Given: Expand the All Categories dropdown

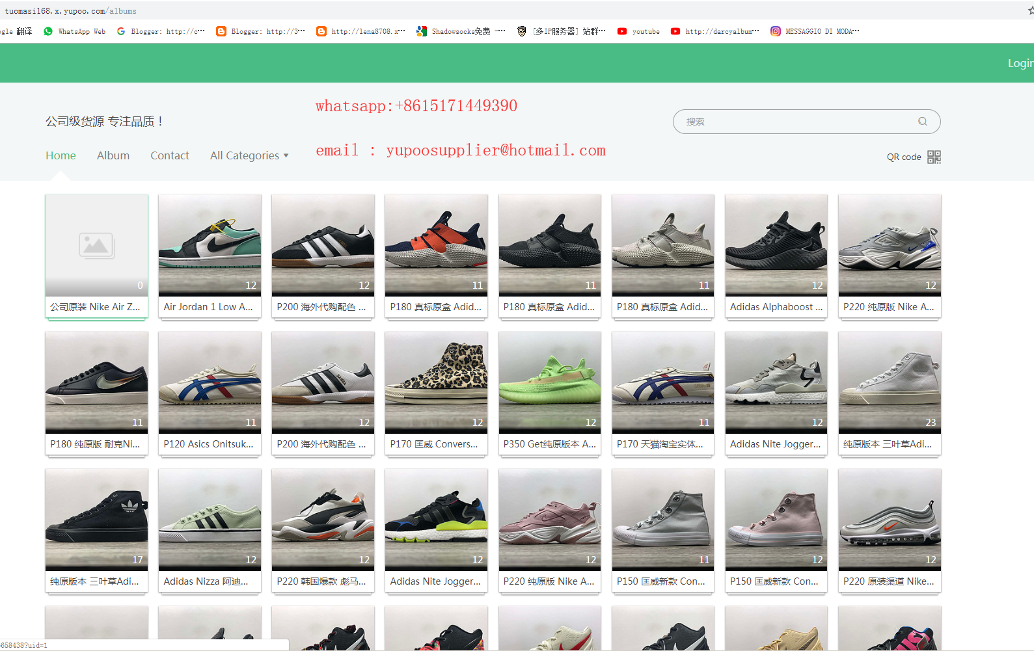Looking at the screenshot, I should coord(249,155).
